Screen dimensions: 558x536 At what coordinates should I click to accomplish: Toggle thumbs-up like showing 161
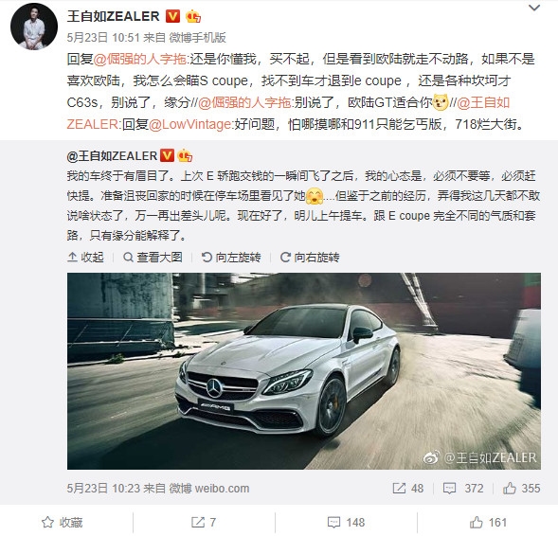(488, 522)
